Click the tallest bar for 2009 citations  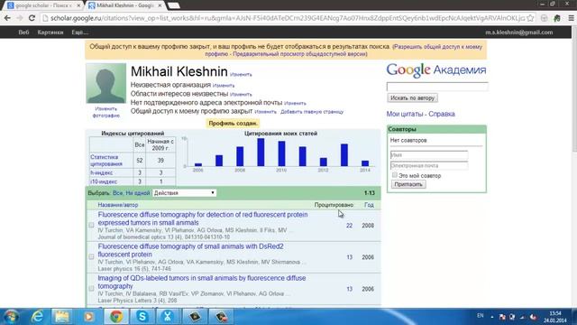[x=261, y=153]
